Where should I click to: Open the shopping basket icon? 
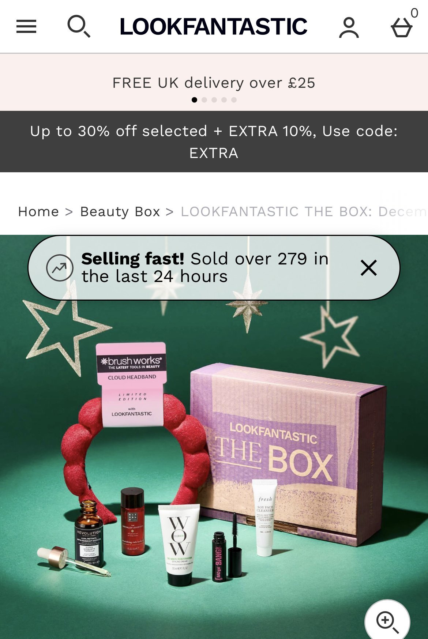click(402, 27)
